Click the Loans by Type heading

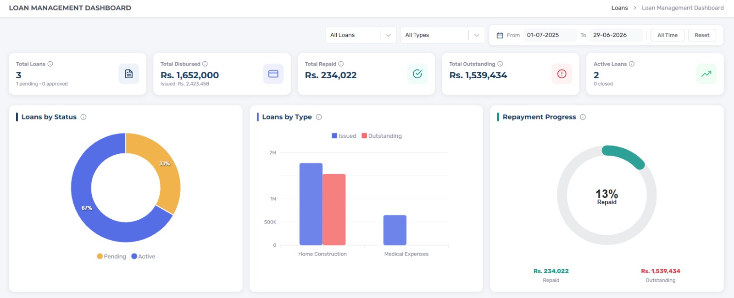(x=287, y=117)
